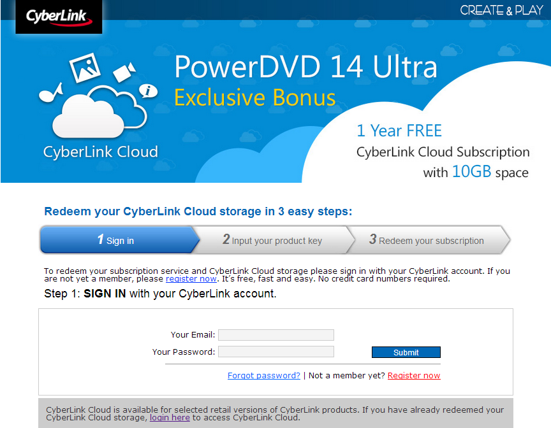Click the "PowerDVD 14 Ultra" banner title
The width and height of the screenshot is (551, 428).
[305, 67]
